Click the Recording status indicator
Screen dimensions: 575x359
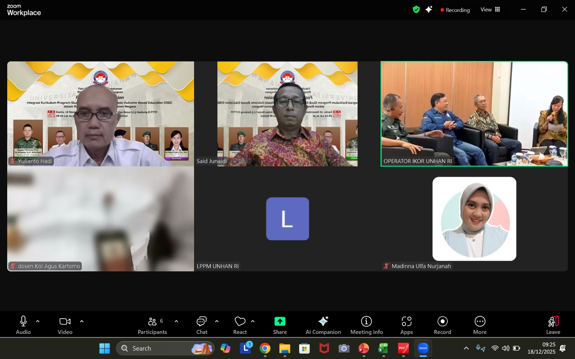[x=455, y=10]
